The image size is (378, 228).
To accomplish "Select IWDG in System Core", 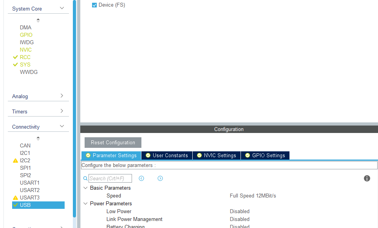I will (27, 42).
